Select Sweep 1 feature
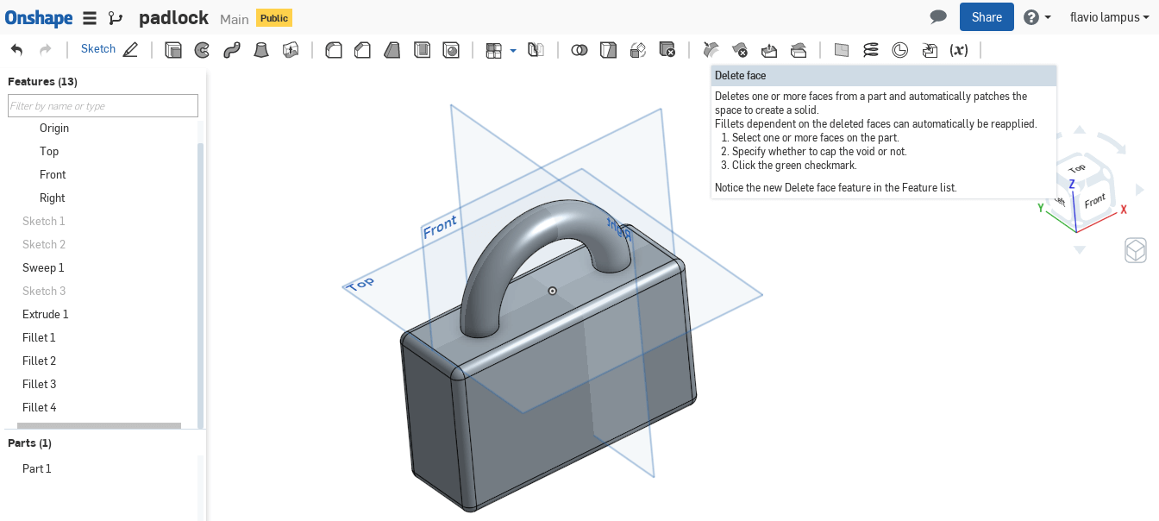The width and height of the screenshot is (1159, 521). [x=43, y=267]
